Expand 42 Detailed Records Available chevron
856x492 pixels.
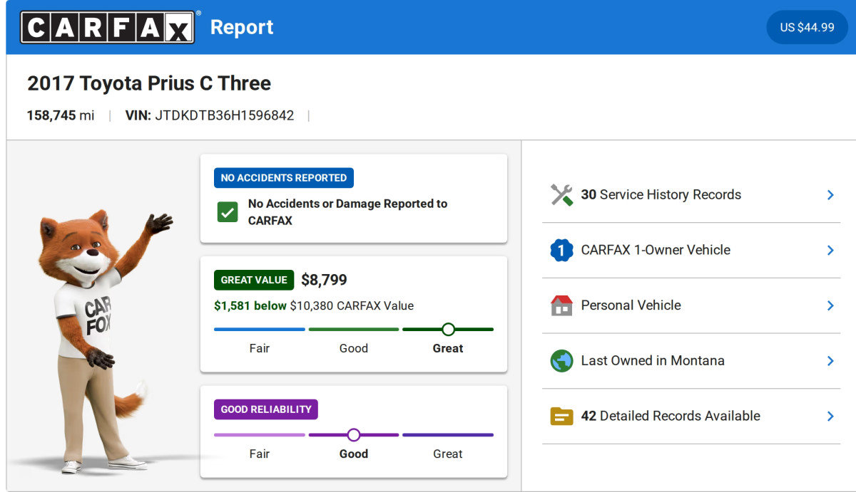830,416
